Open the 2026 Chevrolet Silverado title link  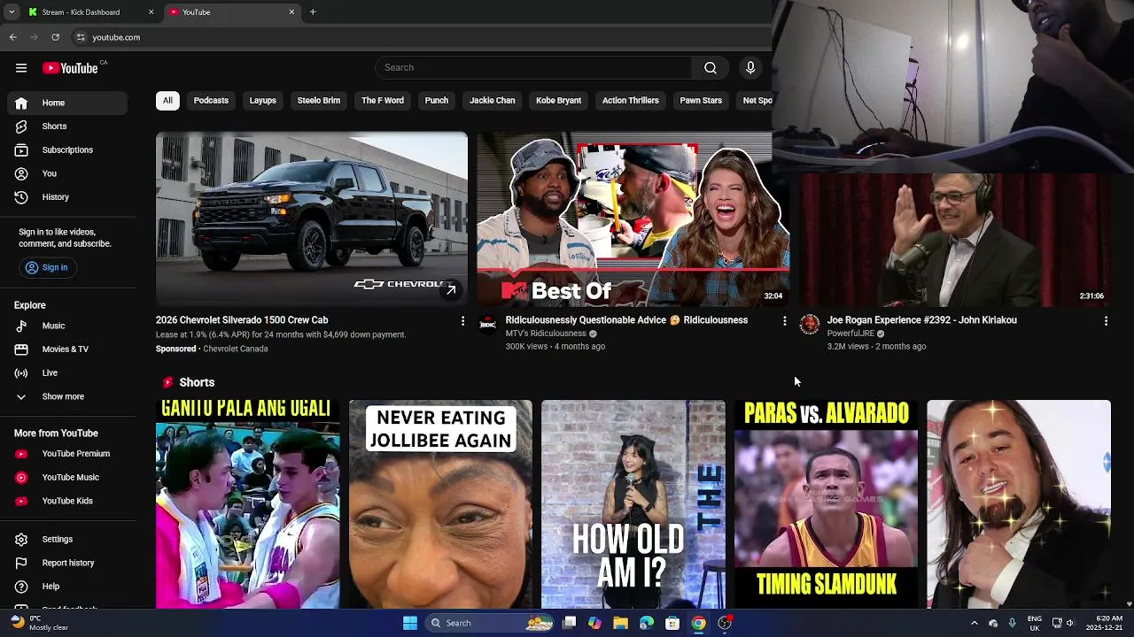coord(242,320)
